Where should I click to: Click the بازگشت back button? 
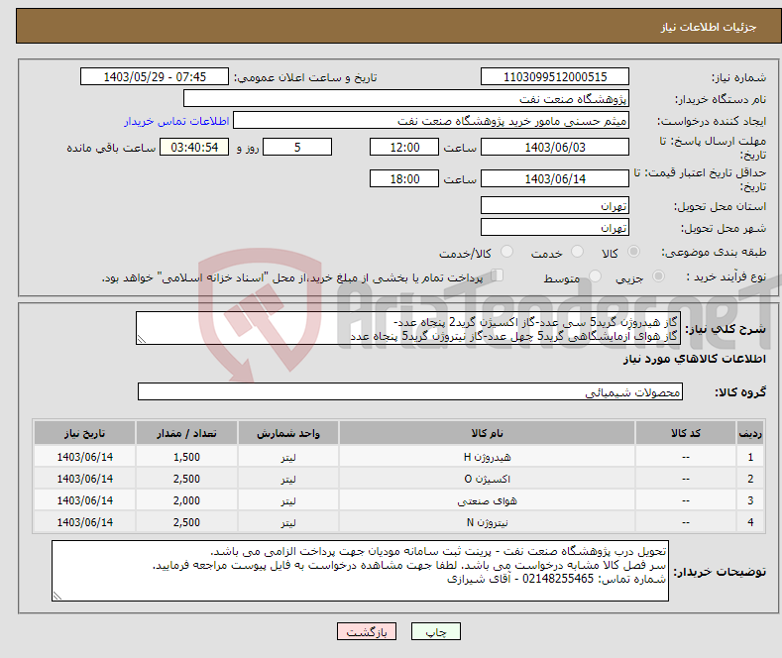click(x=367, y=631)
